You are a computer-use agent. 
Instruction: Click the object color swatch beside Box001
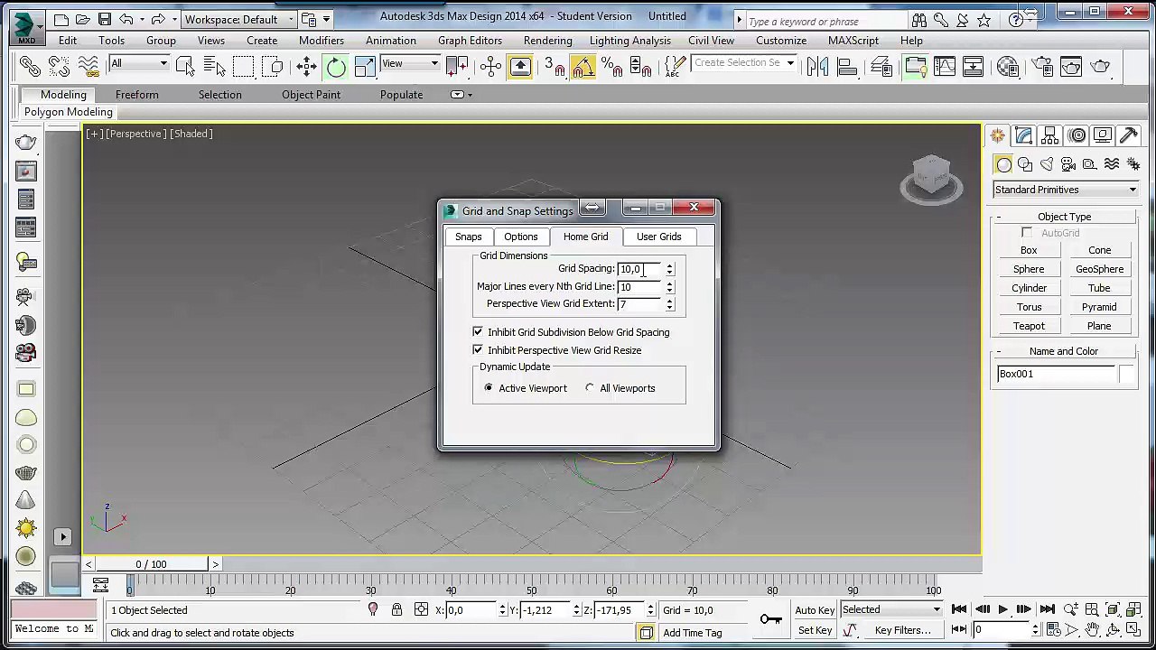1126,374
